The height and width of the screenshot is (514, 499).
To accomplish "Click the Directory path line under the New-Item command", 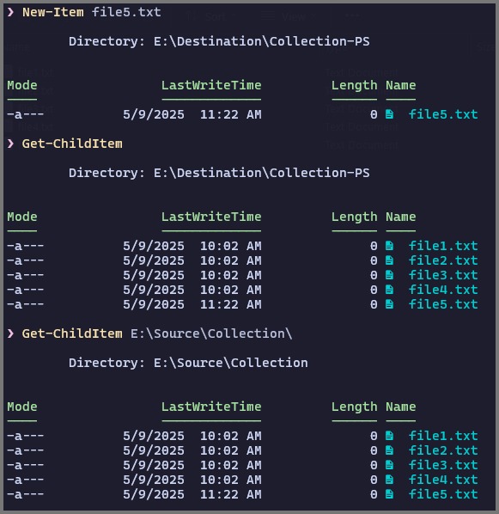I will tap(219, 41).
